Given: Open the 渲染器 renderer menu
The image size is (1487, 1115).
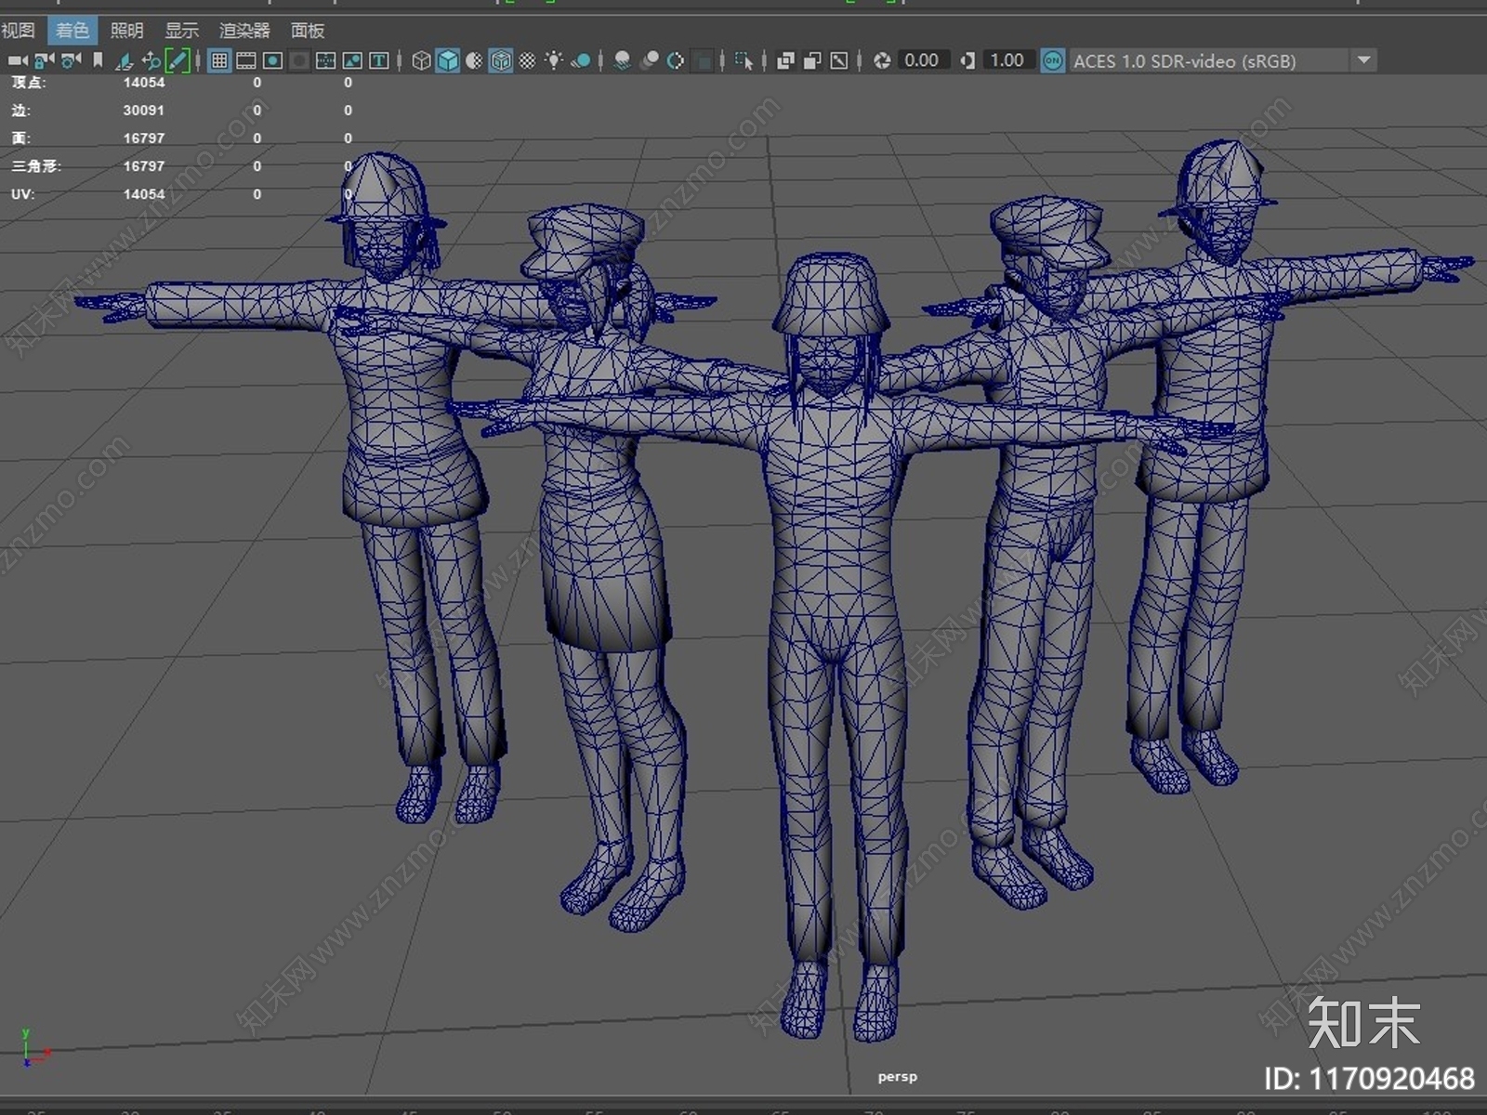Looking at the screenshot, I should coord(244,31).
